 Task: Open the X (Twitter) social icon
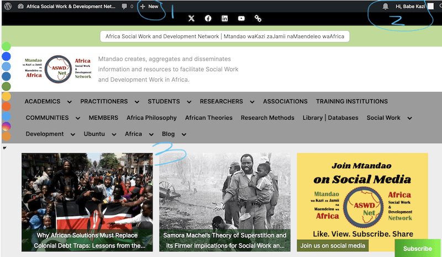tap(191, 18)
